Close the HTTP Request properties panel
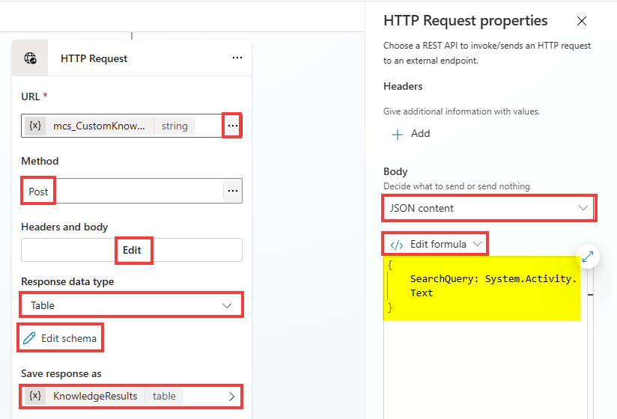 click(x=582, y=21)
